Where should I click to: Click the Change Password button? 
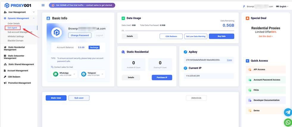(80, 35)
